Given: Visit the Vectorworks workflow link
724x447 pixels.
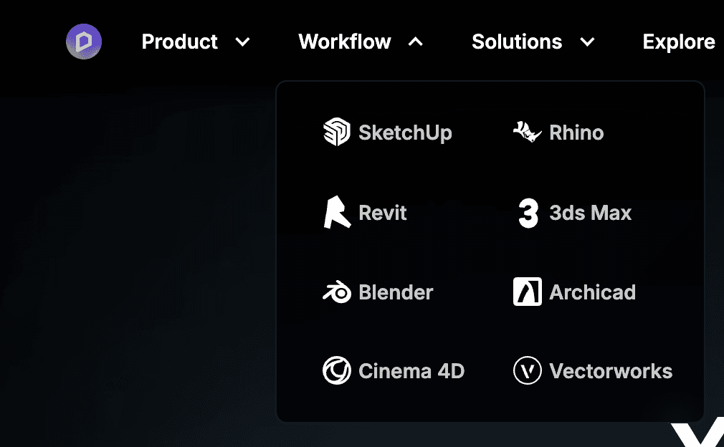Looking at the screenshot, I should (x=593, y=371).
